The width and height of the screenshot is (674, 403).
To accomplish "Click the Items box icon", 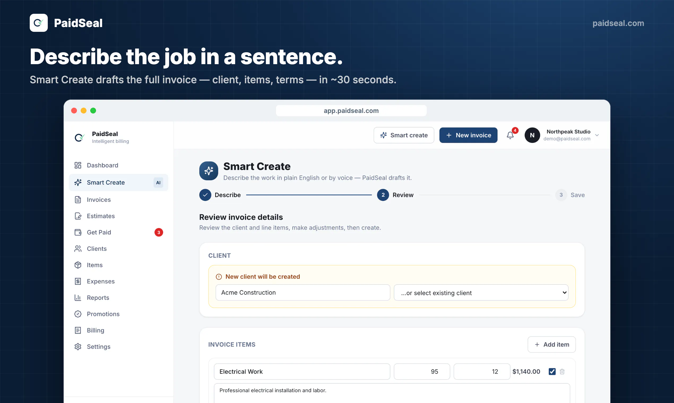I will coord(78,265).
